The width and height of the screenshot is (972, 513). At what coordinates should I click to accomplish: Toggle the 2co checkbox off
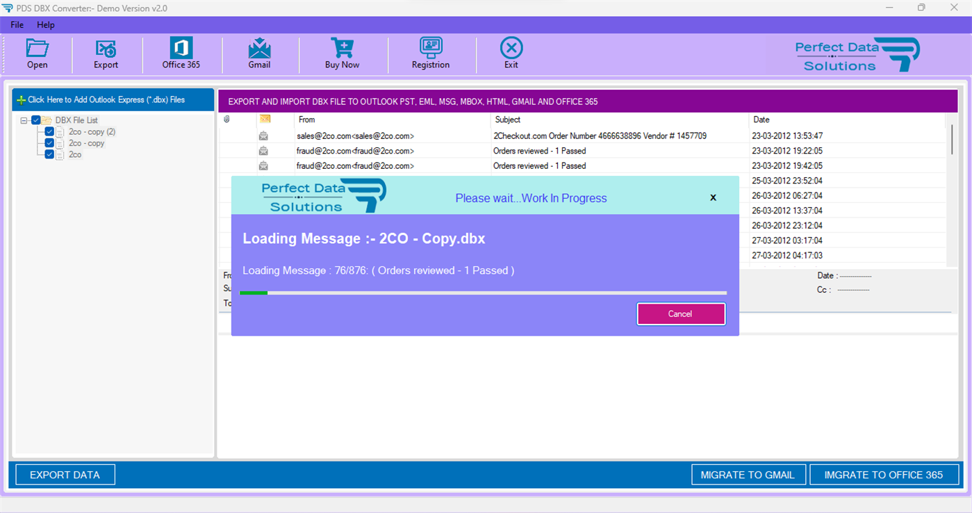coord(49,154)
